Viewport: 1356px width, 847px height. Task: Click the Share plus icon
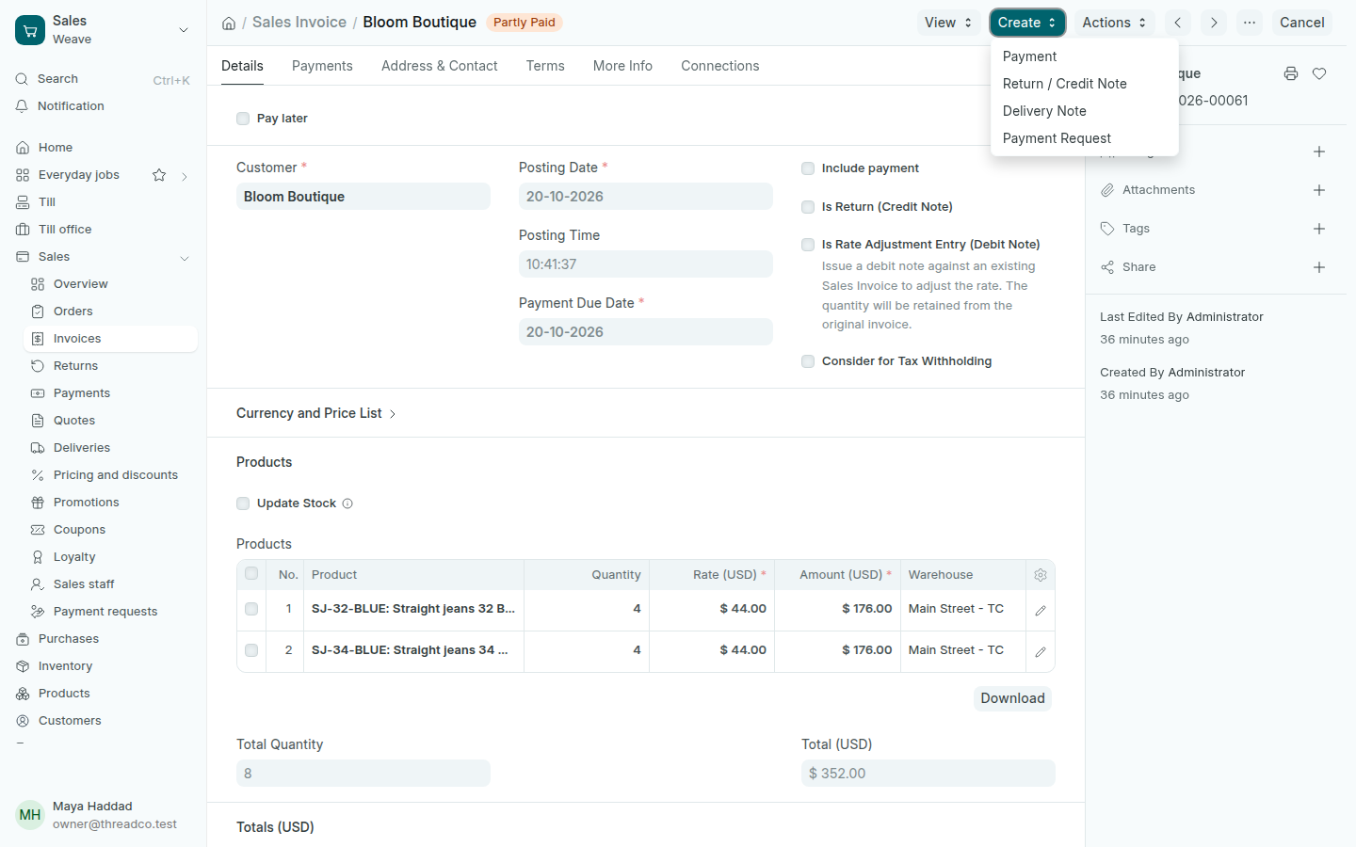(x=1319, y=267)
